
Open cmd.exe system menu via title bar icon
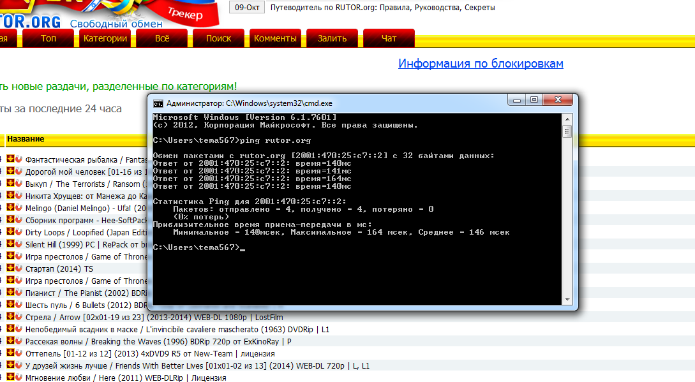click(x=158, y=103)
